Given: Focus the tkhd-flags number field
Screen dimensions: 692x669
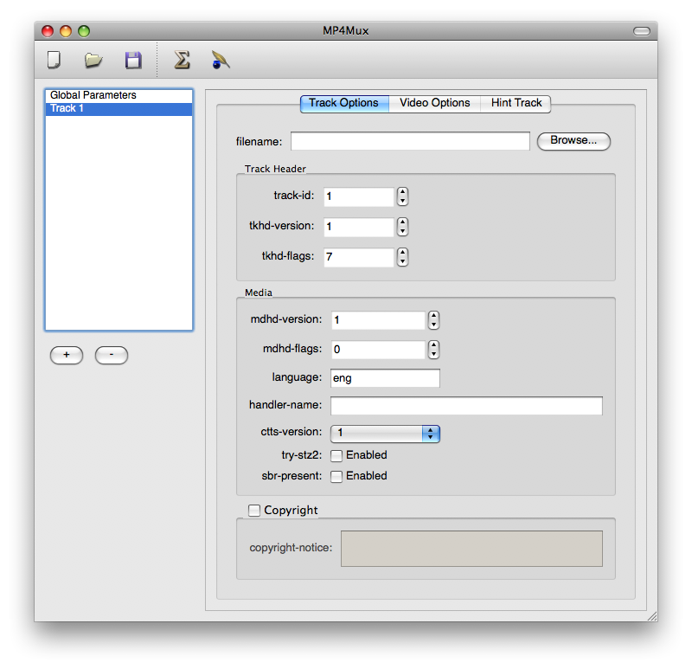Looking at the screenshot, I should click(359, 257).
